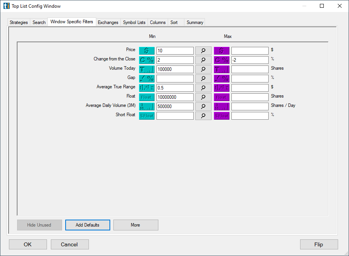Select the Max Change field showing -2
This screenshot has height=256, width=349.
250,60
